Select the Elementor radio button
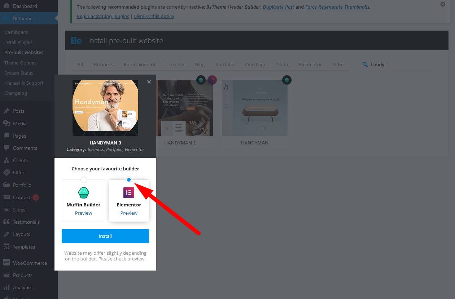 tap(129, 180)
